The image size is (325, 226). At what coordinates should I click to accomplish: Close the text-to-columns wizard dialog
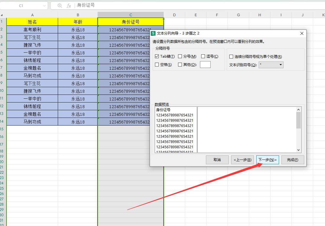302,33
